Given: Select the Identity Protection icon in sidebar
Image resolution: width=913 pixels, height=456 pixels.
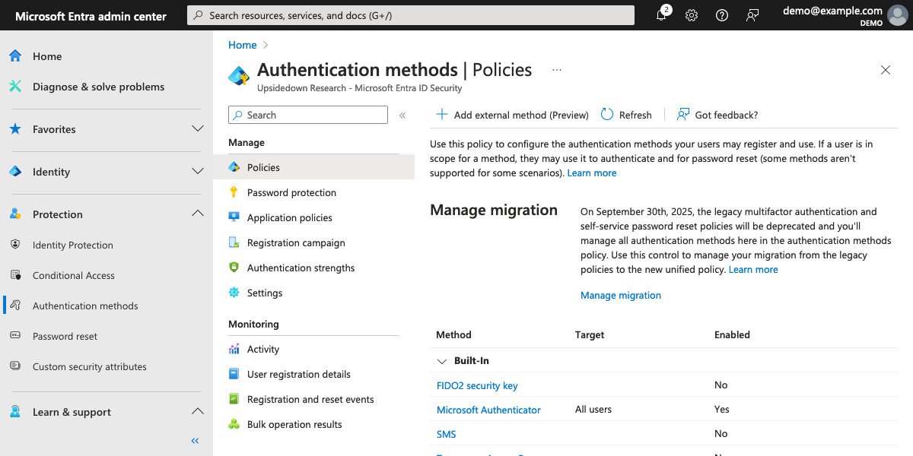Looking at the screenshot, I should [x=16, y=245].
